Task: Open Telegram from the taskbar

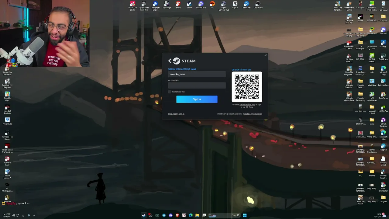Action: coord(164,215)
